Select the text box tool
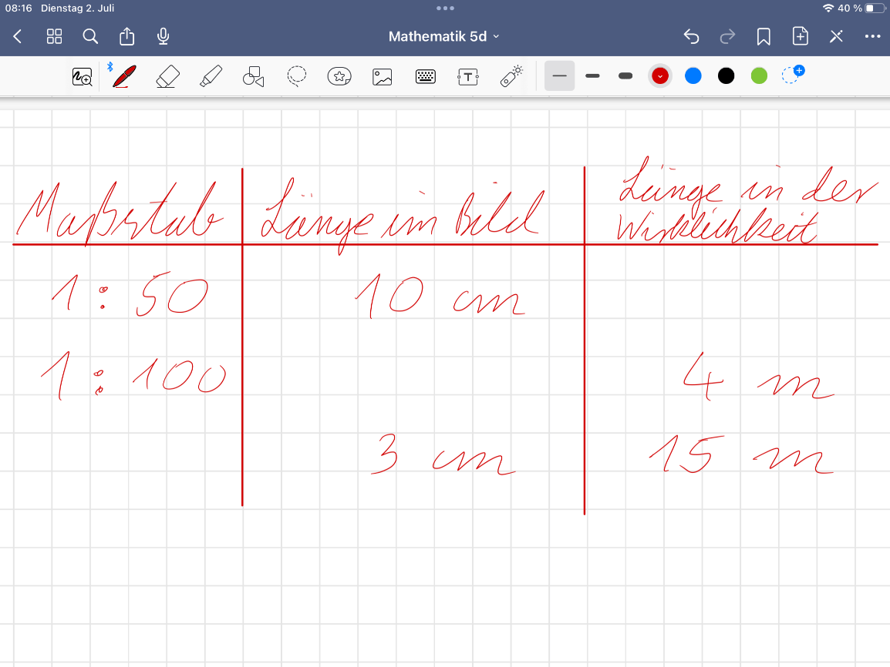The image size is (890, 667). 468,75
